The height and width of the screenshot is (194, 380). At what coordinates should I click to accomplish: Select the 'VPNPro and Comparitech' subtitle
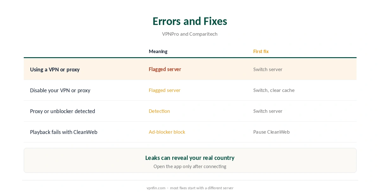(190, 34)
